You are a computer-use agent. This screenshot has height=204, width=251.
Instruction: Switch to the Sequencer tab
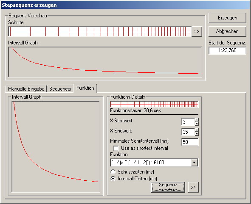click(60, 89)
